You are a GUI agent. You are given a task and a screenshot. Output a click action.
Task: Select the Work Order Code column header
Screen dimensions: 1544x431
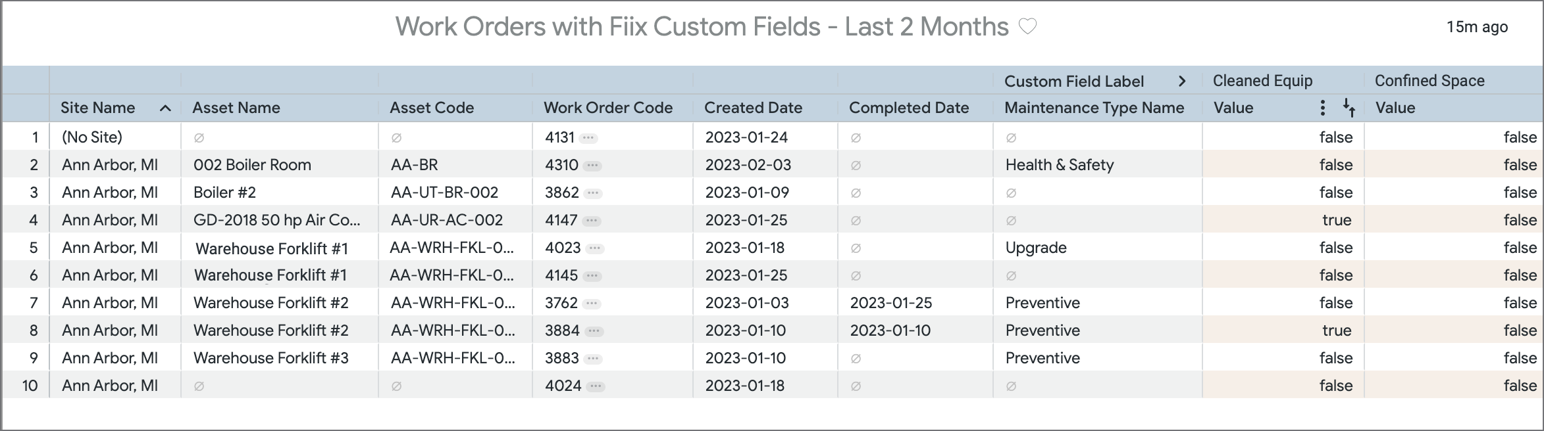point(608,108)
